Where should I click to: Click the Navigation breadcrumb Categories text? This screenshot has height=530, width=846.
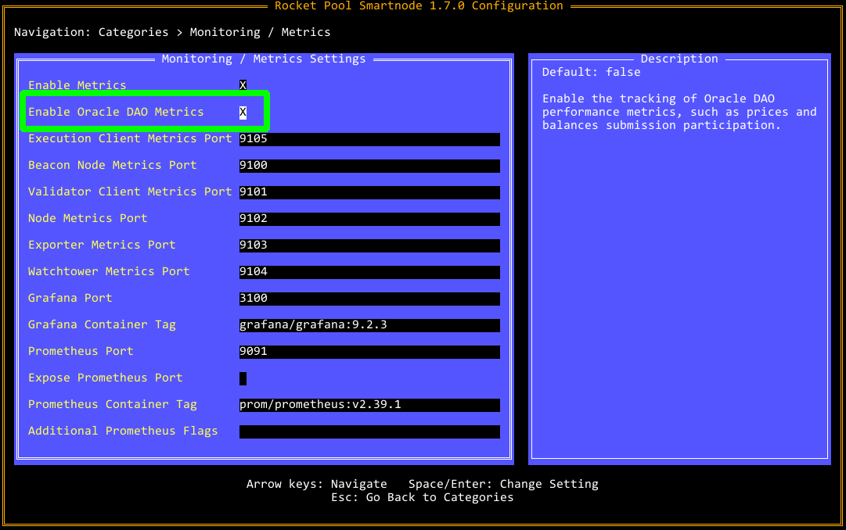133,32
